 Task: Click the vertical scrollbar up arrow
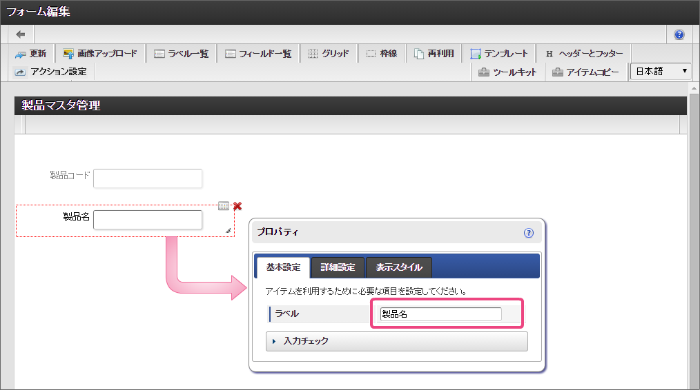694,88
